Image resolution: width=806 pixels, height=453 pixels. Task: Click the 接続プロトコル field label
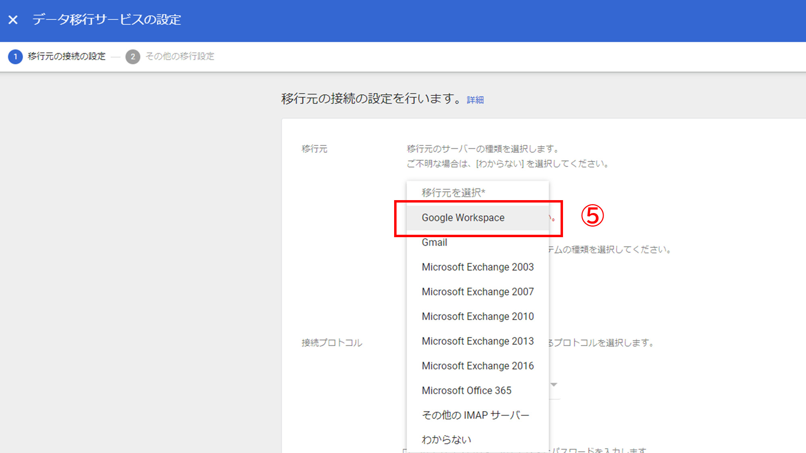332,343
